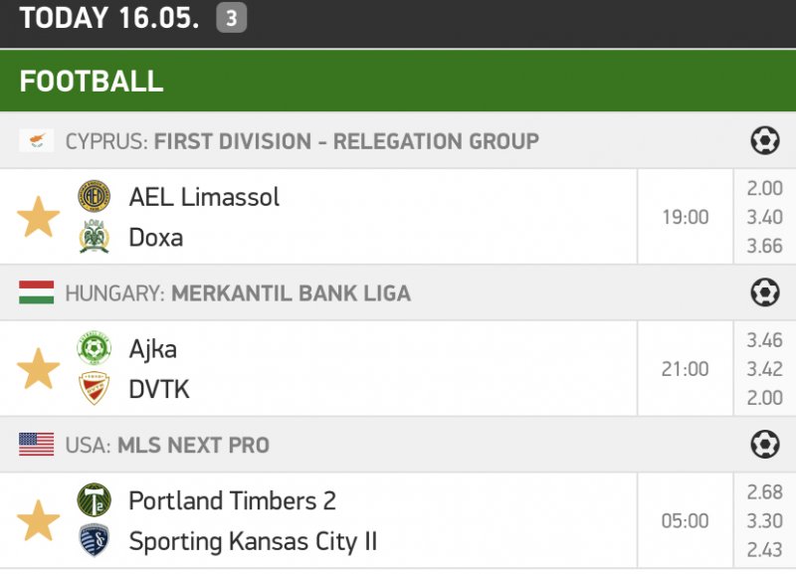This screenshot has height=574, width=796.
Task: Toggle favorite star for AEL Limassol match
Action: (x=39, y=217)
